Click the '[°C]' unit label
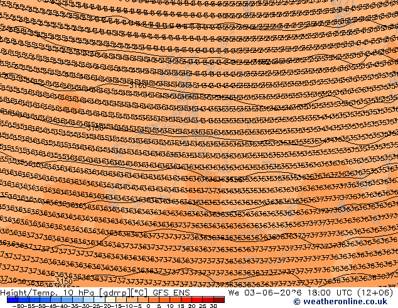Image resolution: width=398 pixels, height=308 pixels. pos(139,293)
